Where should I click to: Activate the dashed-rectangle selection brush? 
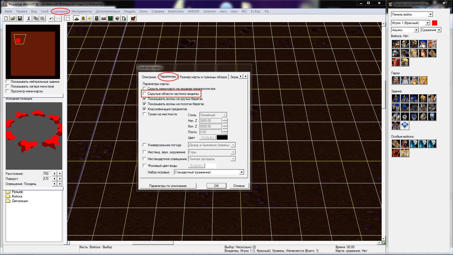68,18
